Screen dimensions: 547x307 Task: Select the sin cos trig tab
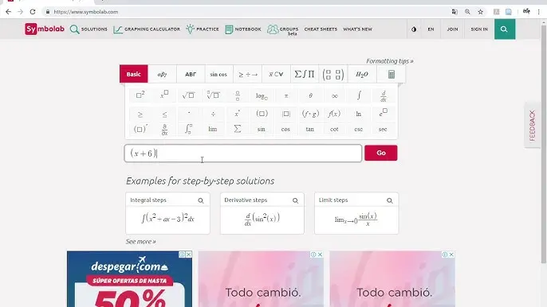point(218,74)
